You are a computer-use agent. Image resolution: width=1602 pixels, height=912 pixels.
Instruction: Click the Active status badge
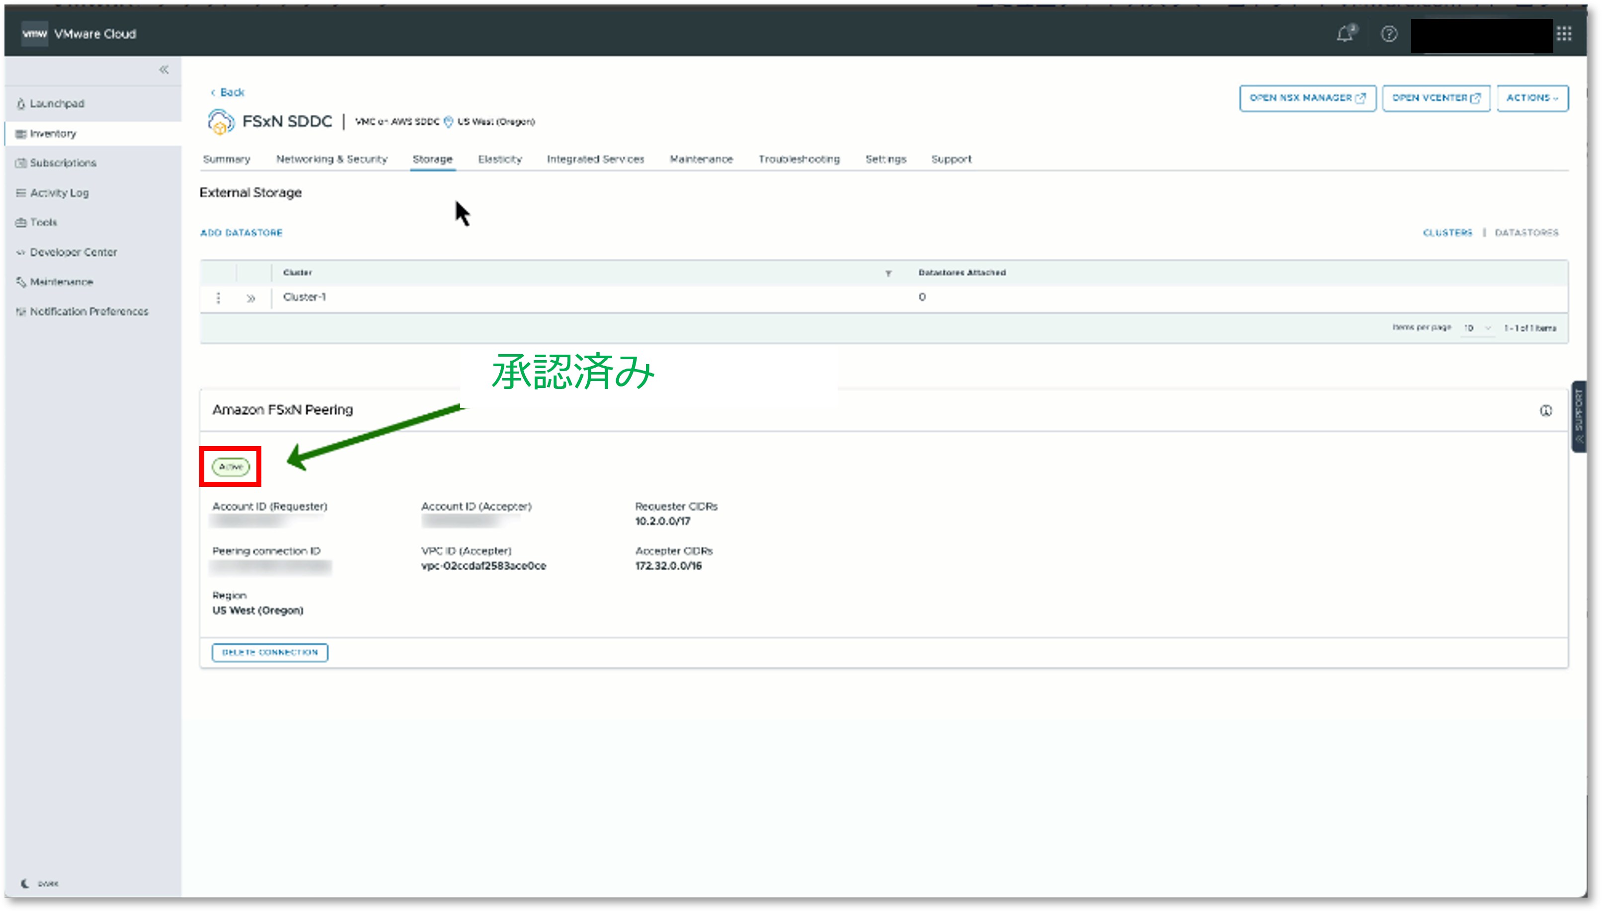coord(231,466)
